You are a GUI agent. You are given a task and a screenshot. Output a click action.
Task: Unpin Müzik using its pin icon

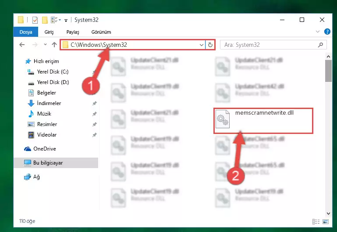pos(94,114)
